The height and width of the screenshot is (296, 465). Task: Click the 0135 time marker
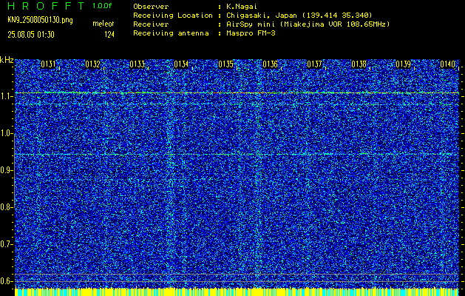tap(225, 64)
